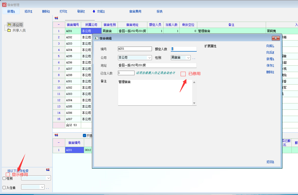This screenshot has width=298, height=195.
Task: Click the 本公司 folder icon in the tree
Action: coord(9,25)
